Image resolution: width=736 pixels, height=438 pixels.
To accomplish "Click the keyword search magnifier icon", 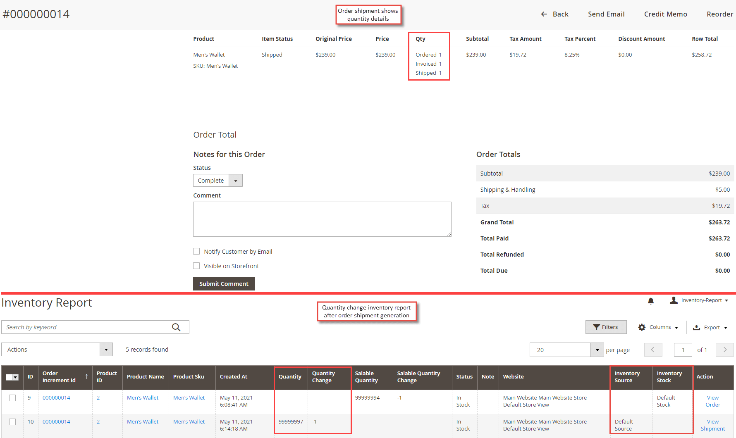I will tap(177, 327).
